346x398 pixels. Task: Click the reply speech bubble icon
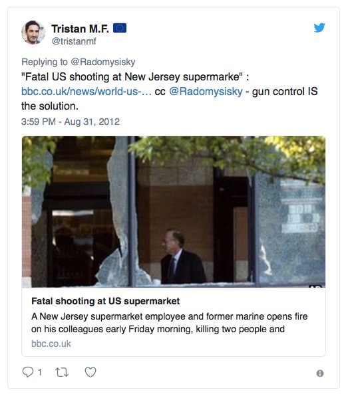point(28,372)
